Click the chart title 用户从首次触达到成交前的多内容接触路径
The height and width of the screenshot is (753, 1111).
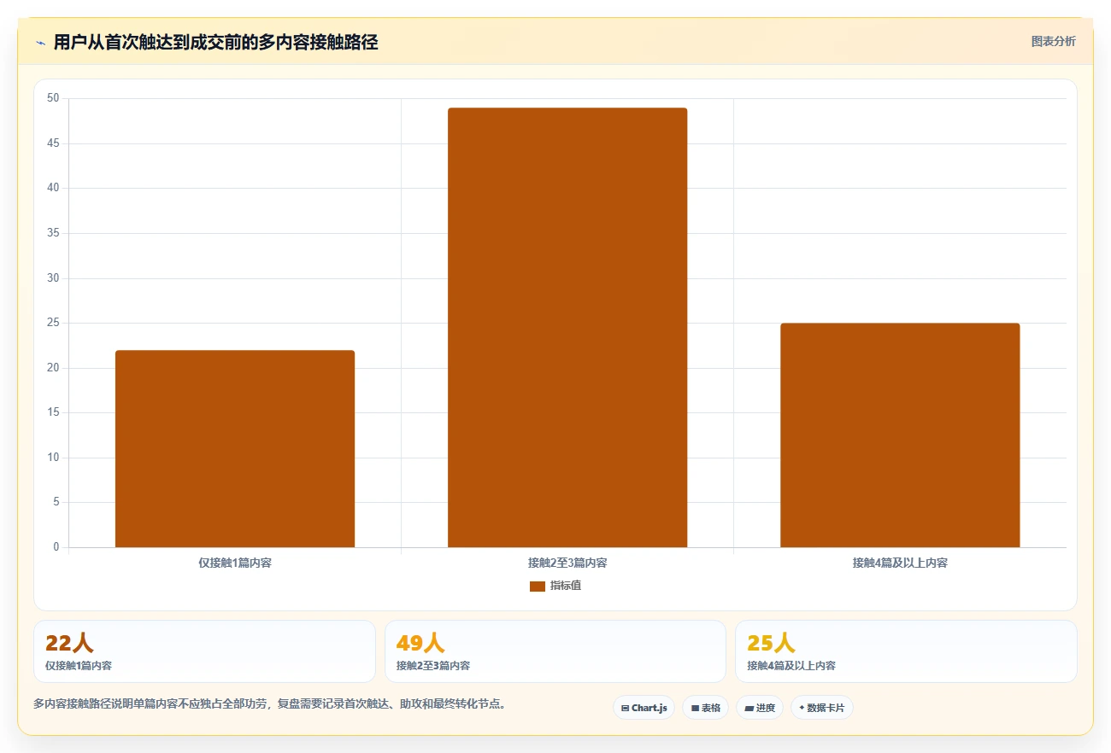[x=215, y=42]
